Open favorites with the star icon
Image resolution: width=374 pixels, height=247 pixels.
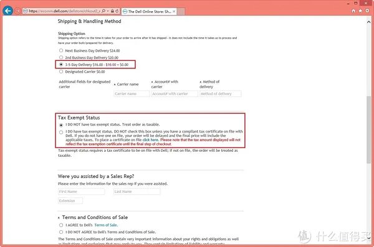(360, 11)
